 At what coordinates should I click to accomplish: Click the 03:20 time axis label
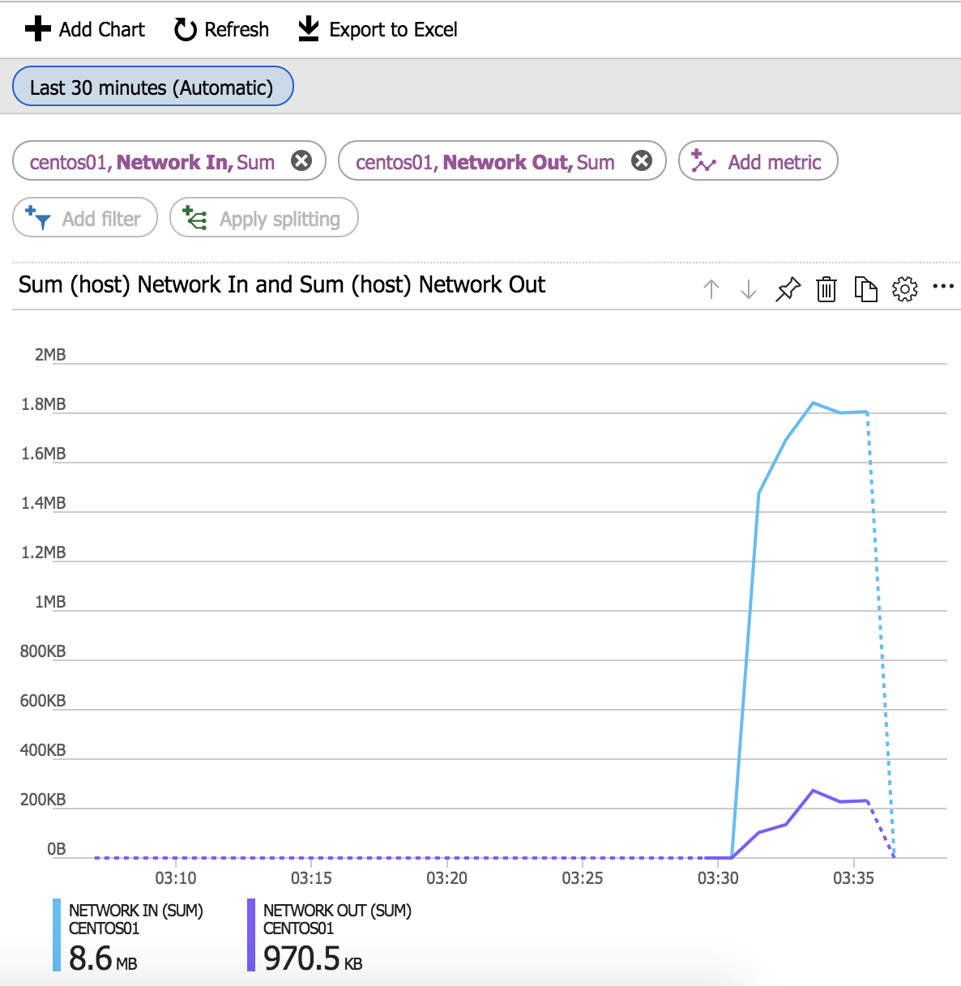coord(446,878)
